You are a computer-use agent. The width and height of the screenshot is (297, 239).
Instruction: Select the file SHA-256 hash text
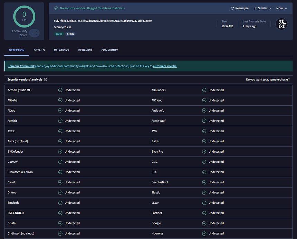pyautogui.click(x=103, y=21)
